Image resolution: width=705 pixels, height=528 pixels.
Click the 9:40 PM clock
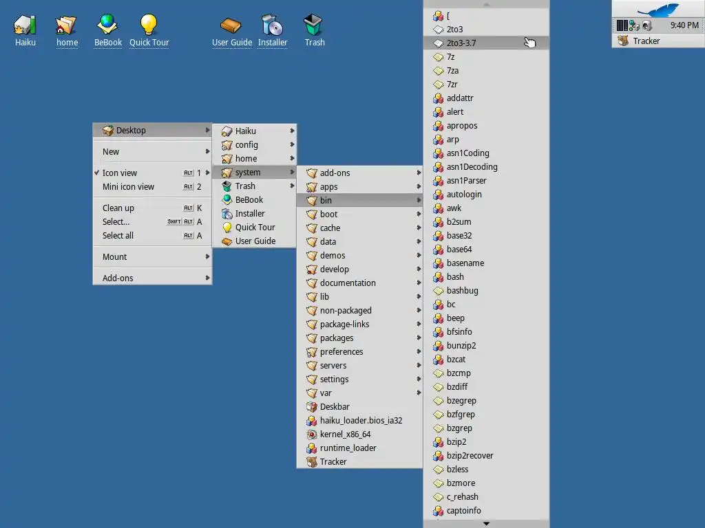coord(684,25)
